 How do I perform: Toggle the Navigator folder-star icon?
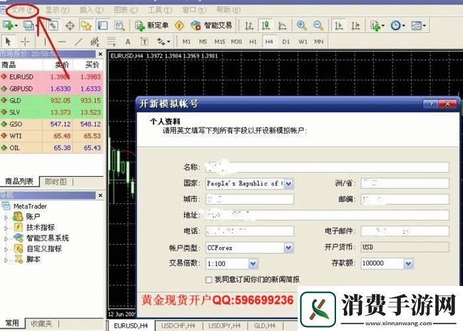(86, 26)
